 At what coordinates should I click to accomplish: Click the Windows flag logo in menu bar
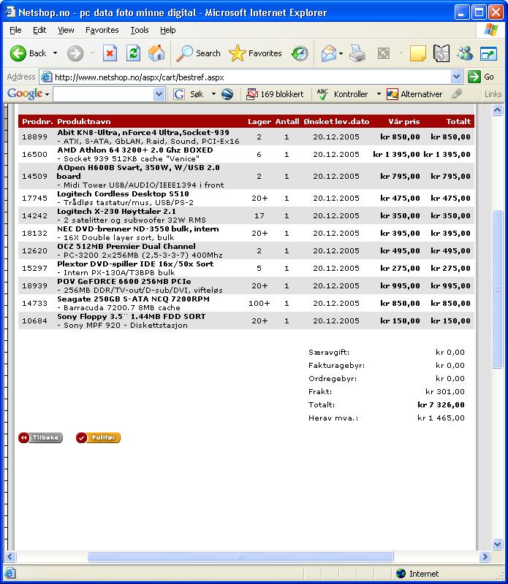click(x=491, y=30)
